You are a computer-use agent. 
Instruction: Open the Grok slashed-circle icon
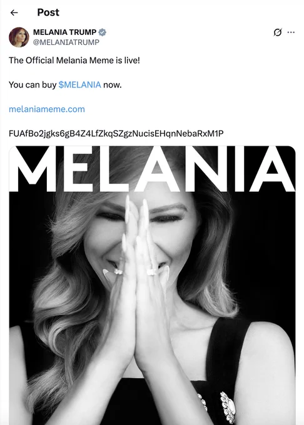tap(278, 32)
